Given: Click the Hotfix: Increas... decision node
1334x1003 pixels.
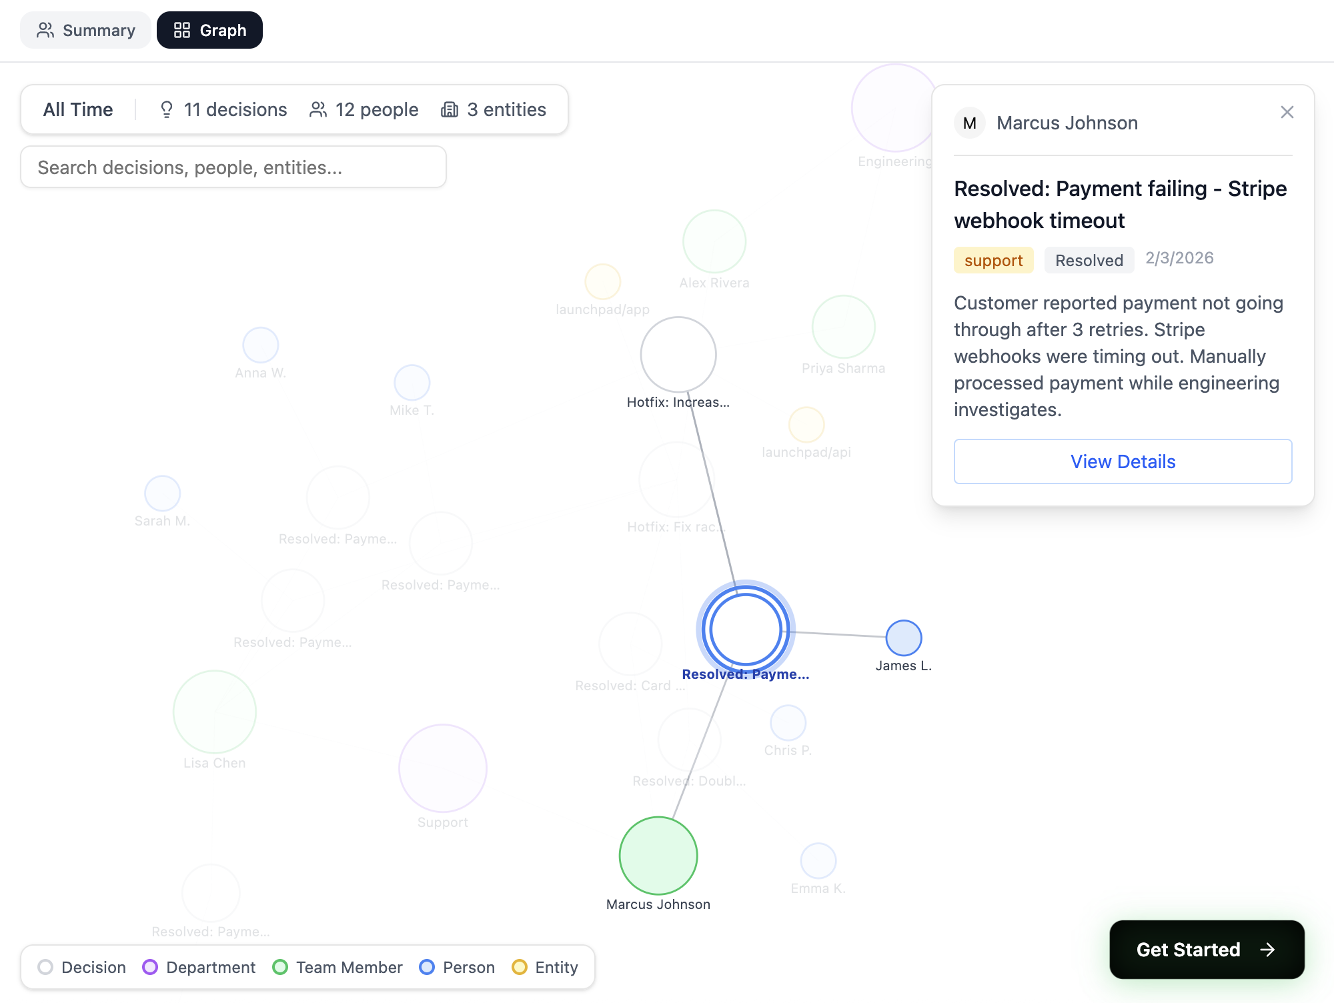Looking at the screenshot, I should [678, 355].
